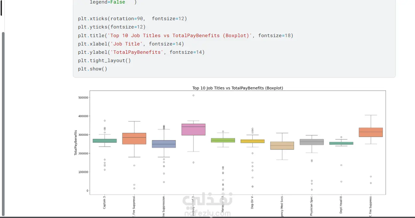
Task: Click the yellow Dep Dir V box
Action: point(252,141)
